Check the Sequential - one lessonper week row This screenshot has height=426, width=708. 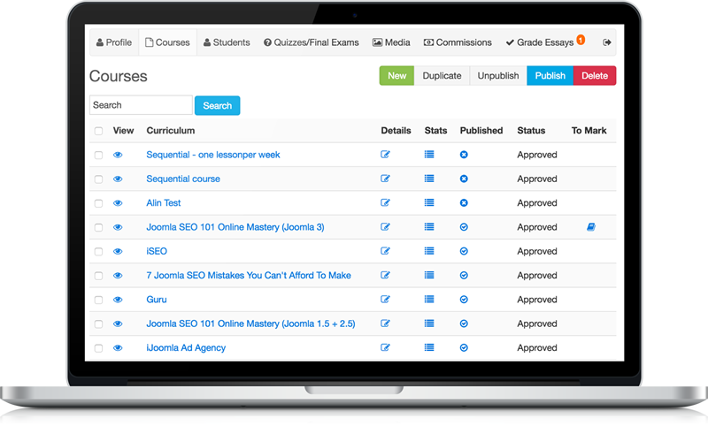coord(98,155)
